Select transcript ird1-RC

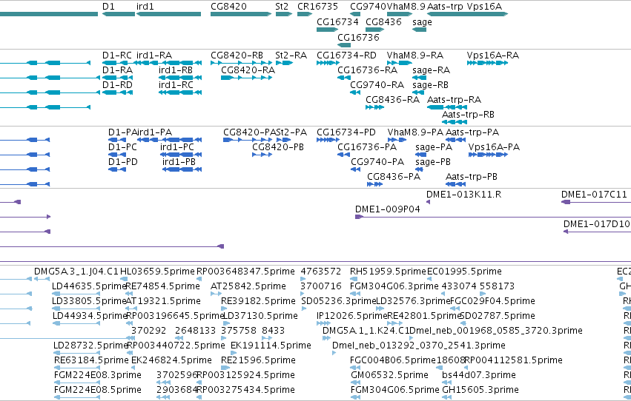point(176,84)
